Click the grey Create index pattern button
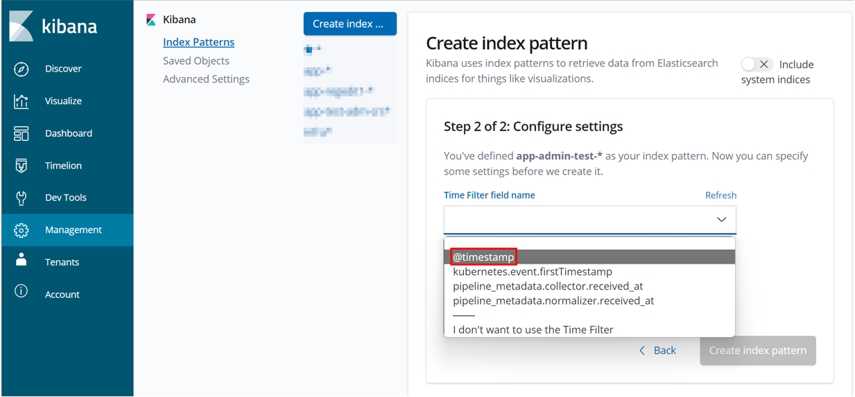Viewport: 855px width, 397px height. [x=758, y=350]
